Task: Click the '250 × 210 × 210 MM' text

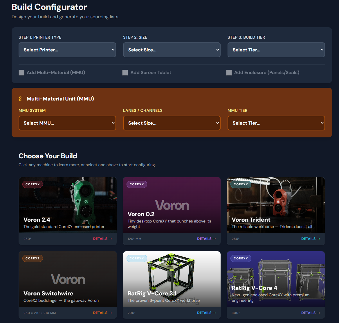Action: [x=40, y=313]
